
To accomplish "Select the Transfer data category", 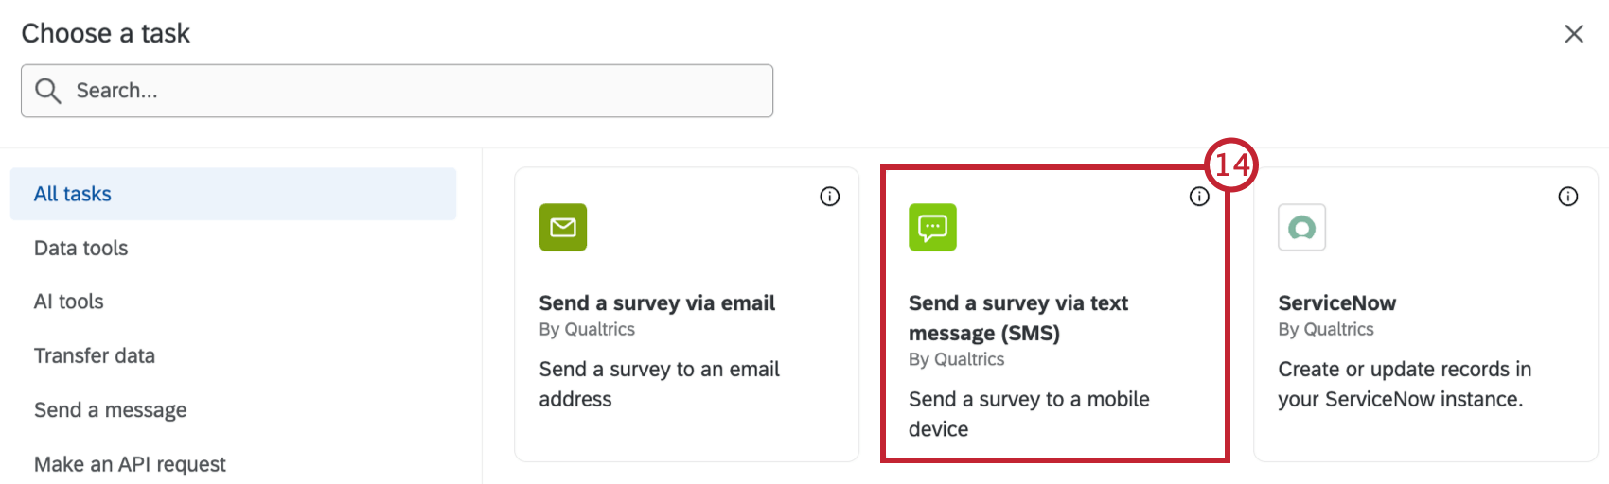I will pyautogui.click(x=95, y=355).
